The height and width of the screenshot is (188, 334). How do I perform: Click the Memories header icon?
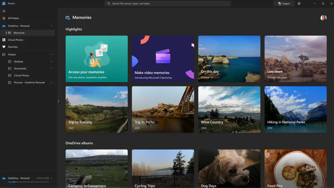click(68, 18)
